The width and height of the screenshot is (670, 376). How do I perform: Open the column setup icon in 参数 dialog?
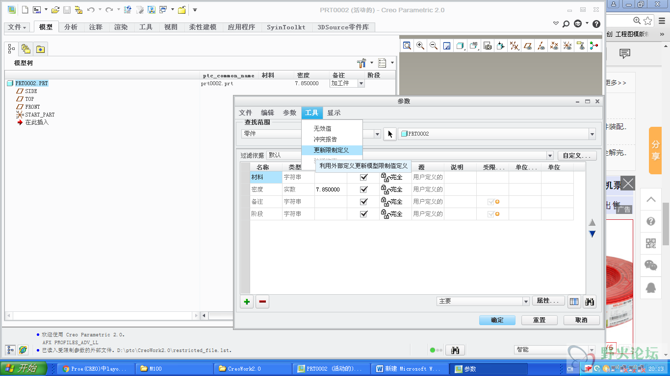(x=574, y=302)
